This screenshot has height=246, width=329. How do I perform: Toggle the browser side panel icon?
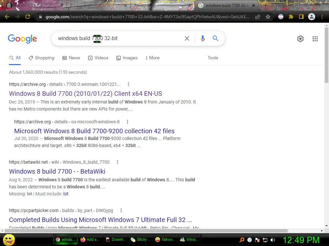tap(301, 17)
